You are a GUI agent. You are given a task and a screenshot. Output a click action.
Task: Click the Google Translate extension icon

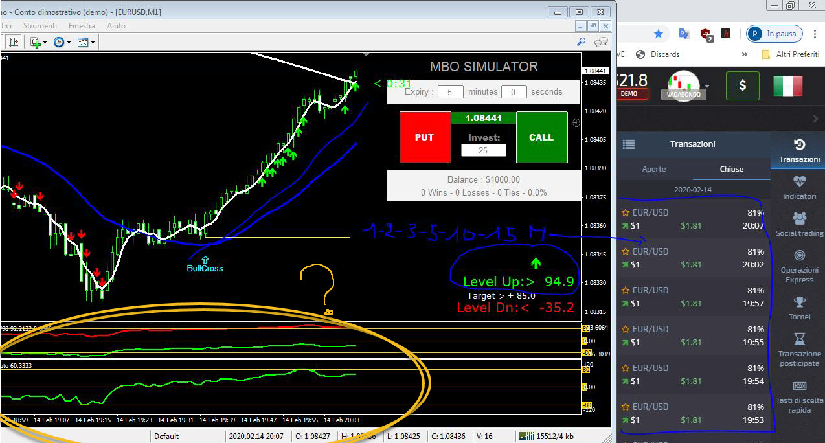[684, 34]
